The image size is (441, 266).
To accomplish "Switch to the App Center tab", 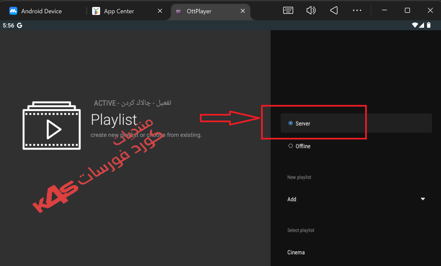I will (x=119, y=11).
